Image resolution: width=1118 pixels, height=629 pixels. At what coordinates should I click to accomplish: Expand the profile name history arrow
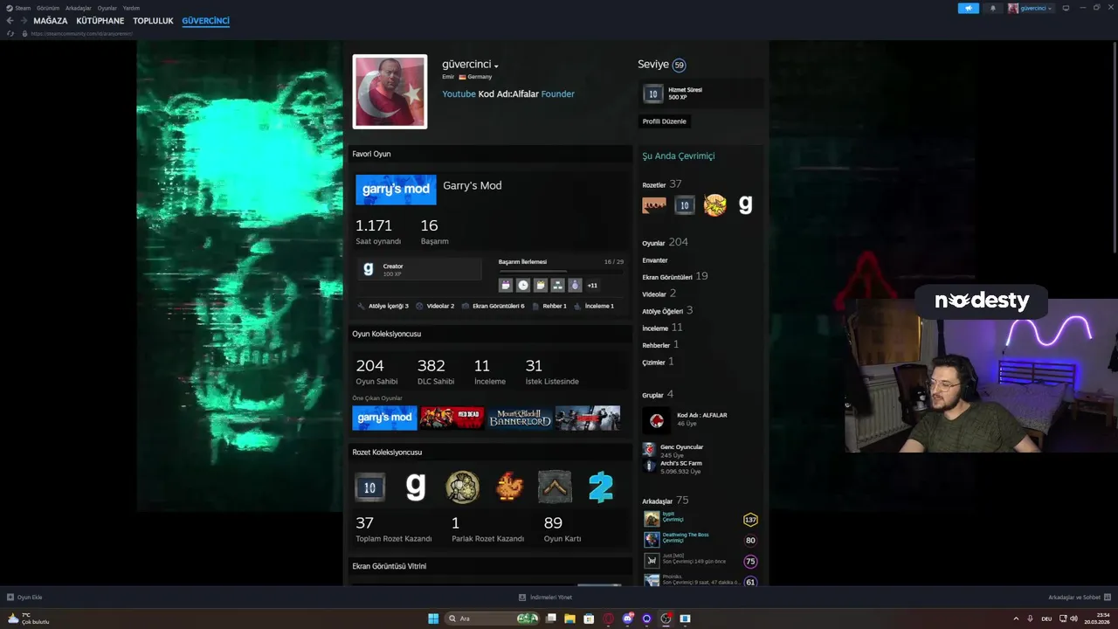tap(496, 66)
